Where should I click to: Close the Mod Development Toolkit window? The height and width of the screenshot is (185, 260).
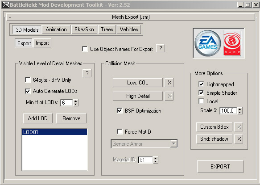[256, 5]
